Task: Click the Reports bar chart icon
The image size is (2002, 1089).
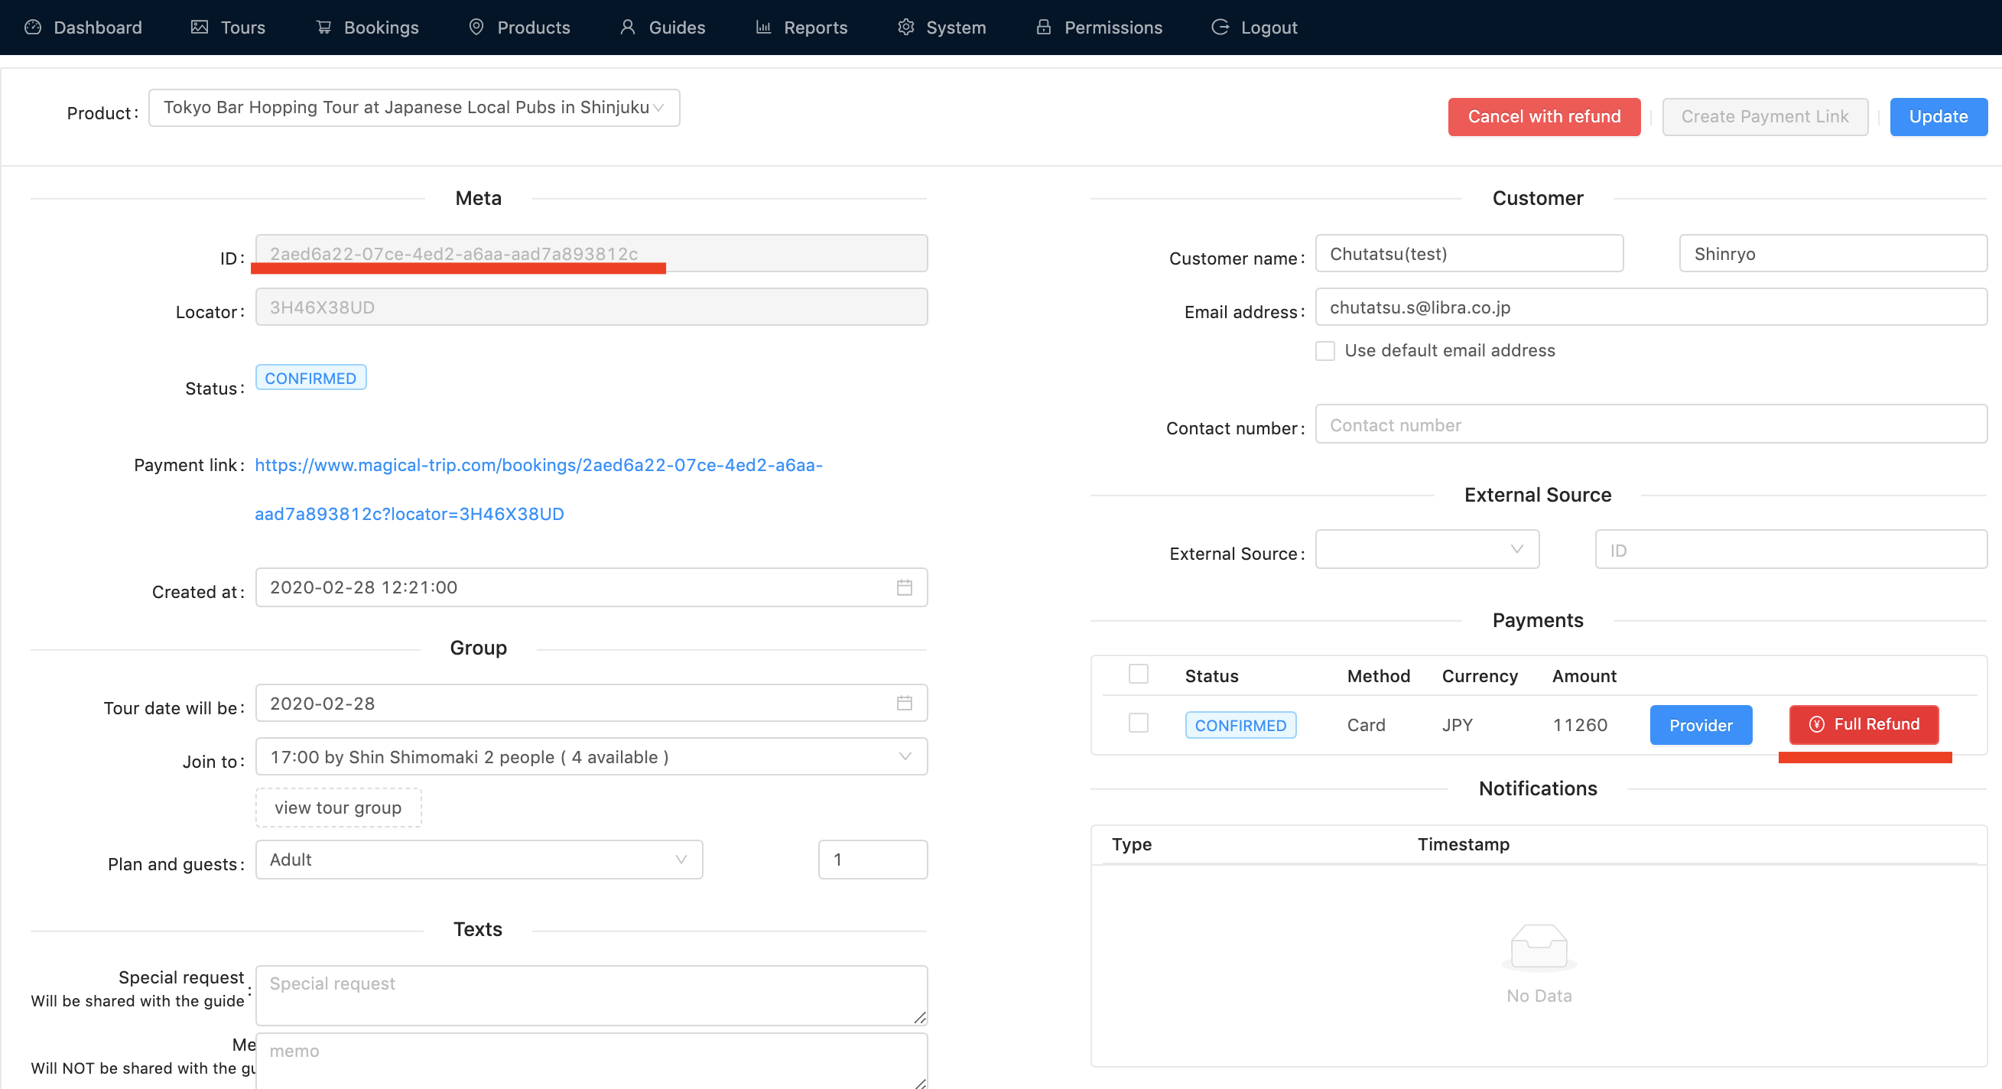Action: (763, 28)
